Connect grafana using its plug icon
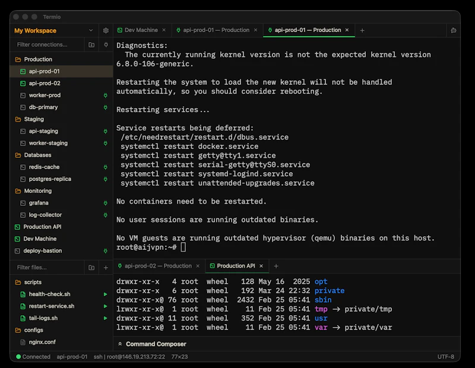 tap(106, 203)
